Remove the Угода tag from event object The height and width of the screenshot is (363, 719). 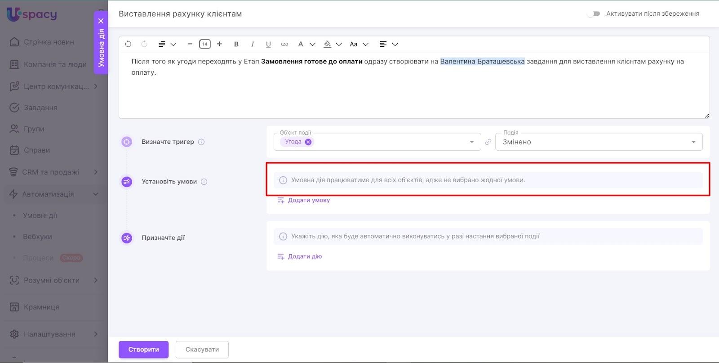[308, 142]
